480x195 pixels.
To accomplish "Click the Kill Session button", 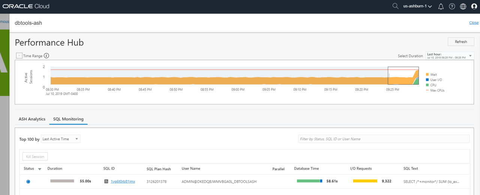I will pos(35,156).
